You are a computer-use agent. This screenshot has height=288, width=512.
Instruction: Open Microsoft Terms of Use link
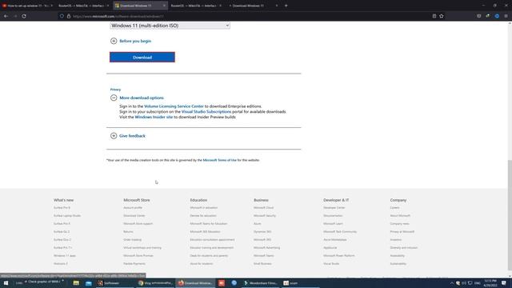pyautogui.click(x=219, y=160)
